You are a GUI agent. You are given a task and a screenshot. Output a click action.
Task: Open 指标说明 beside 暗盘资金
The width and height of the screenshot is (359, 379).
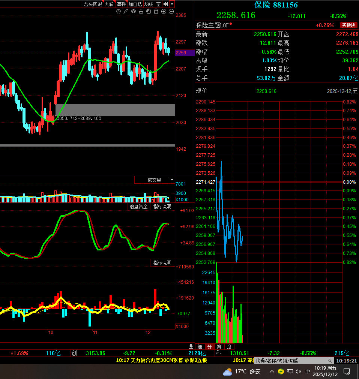tap(162, 207)
